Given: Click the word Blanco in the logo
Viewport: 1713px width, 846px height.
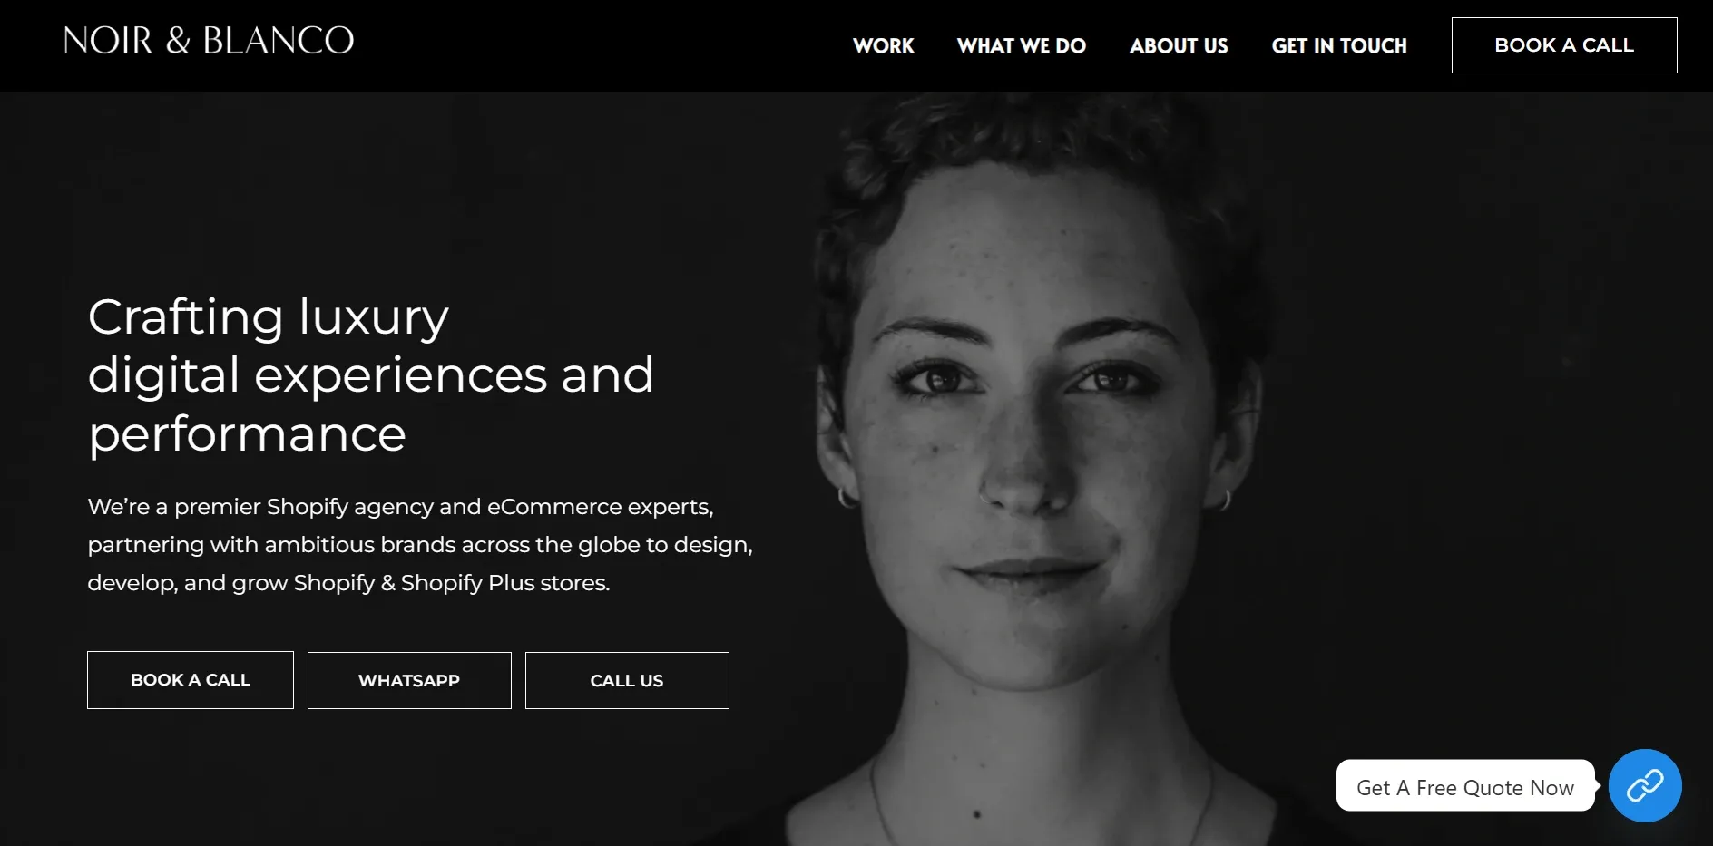Looking at the screenshot, I should point(279,41).
